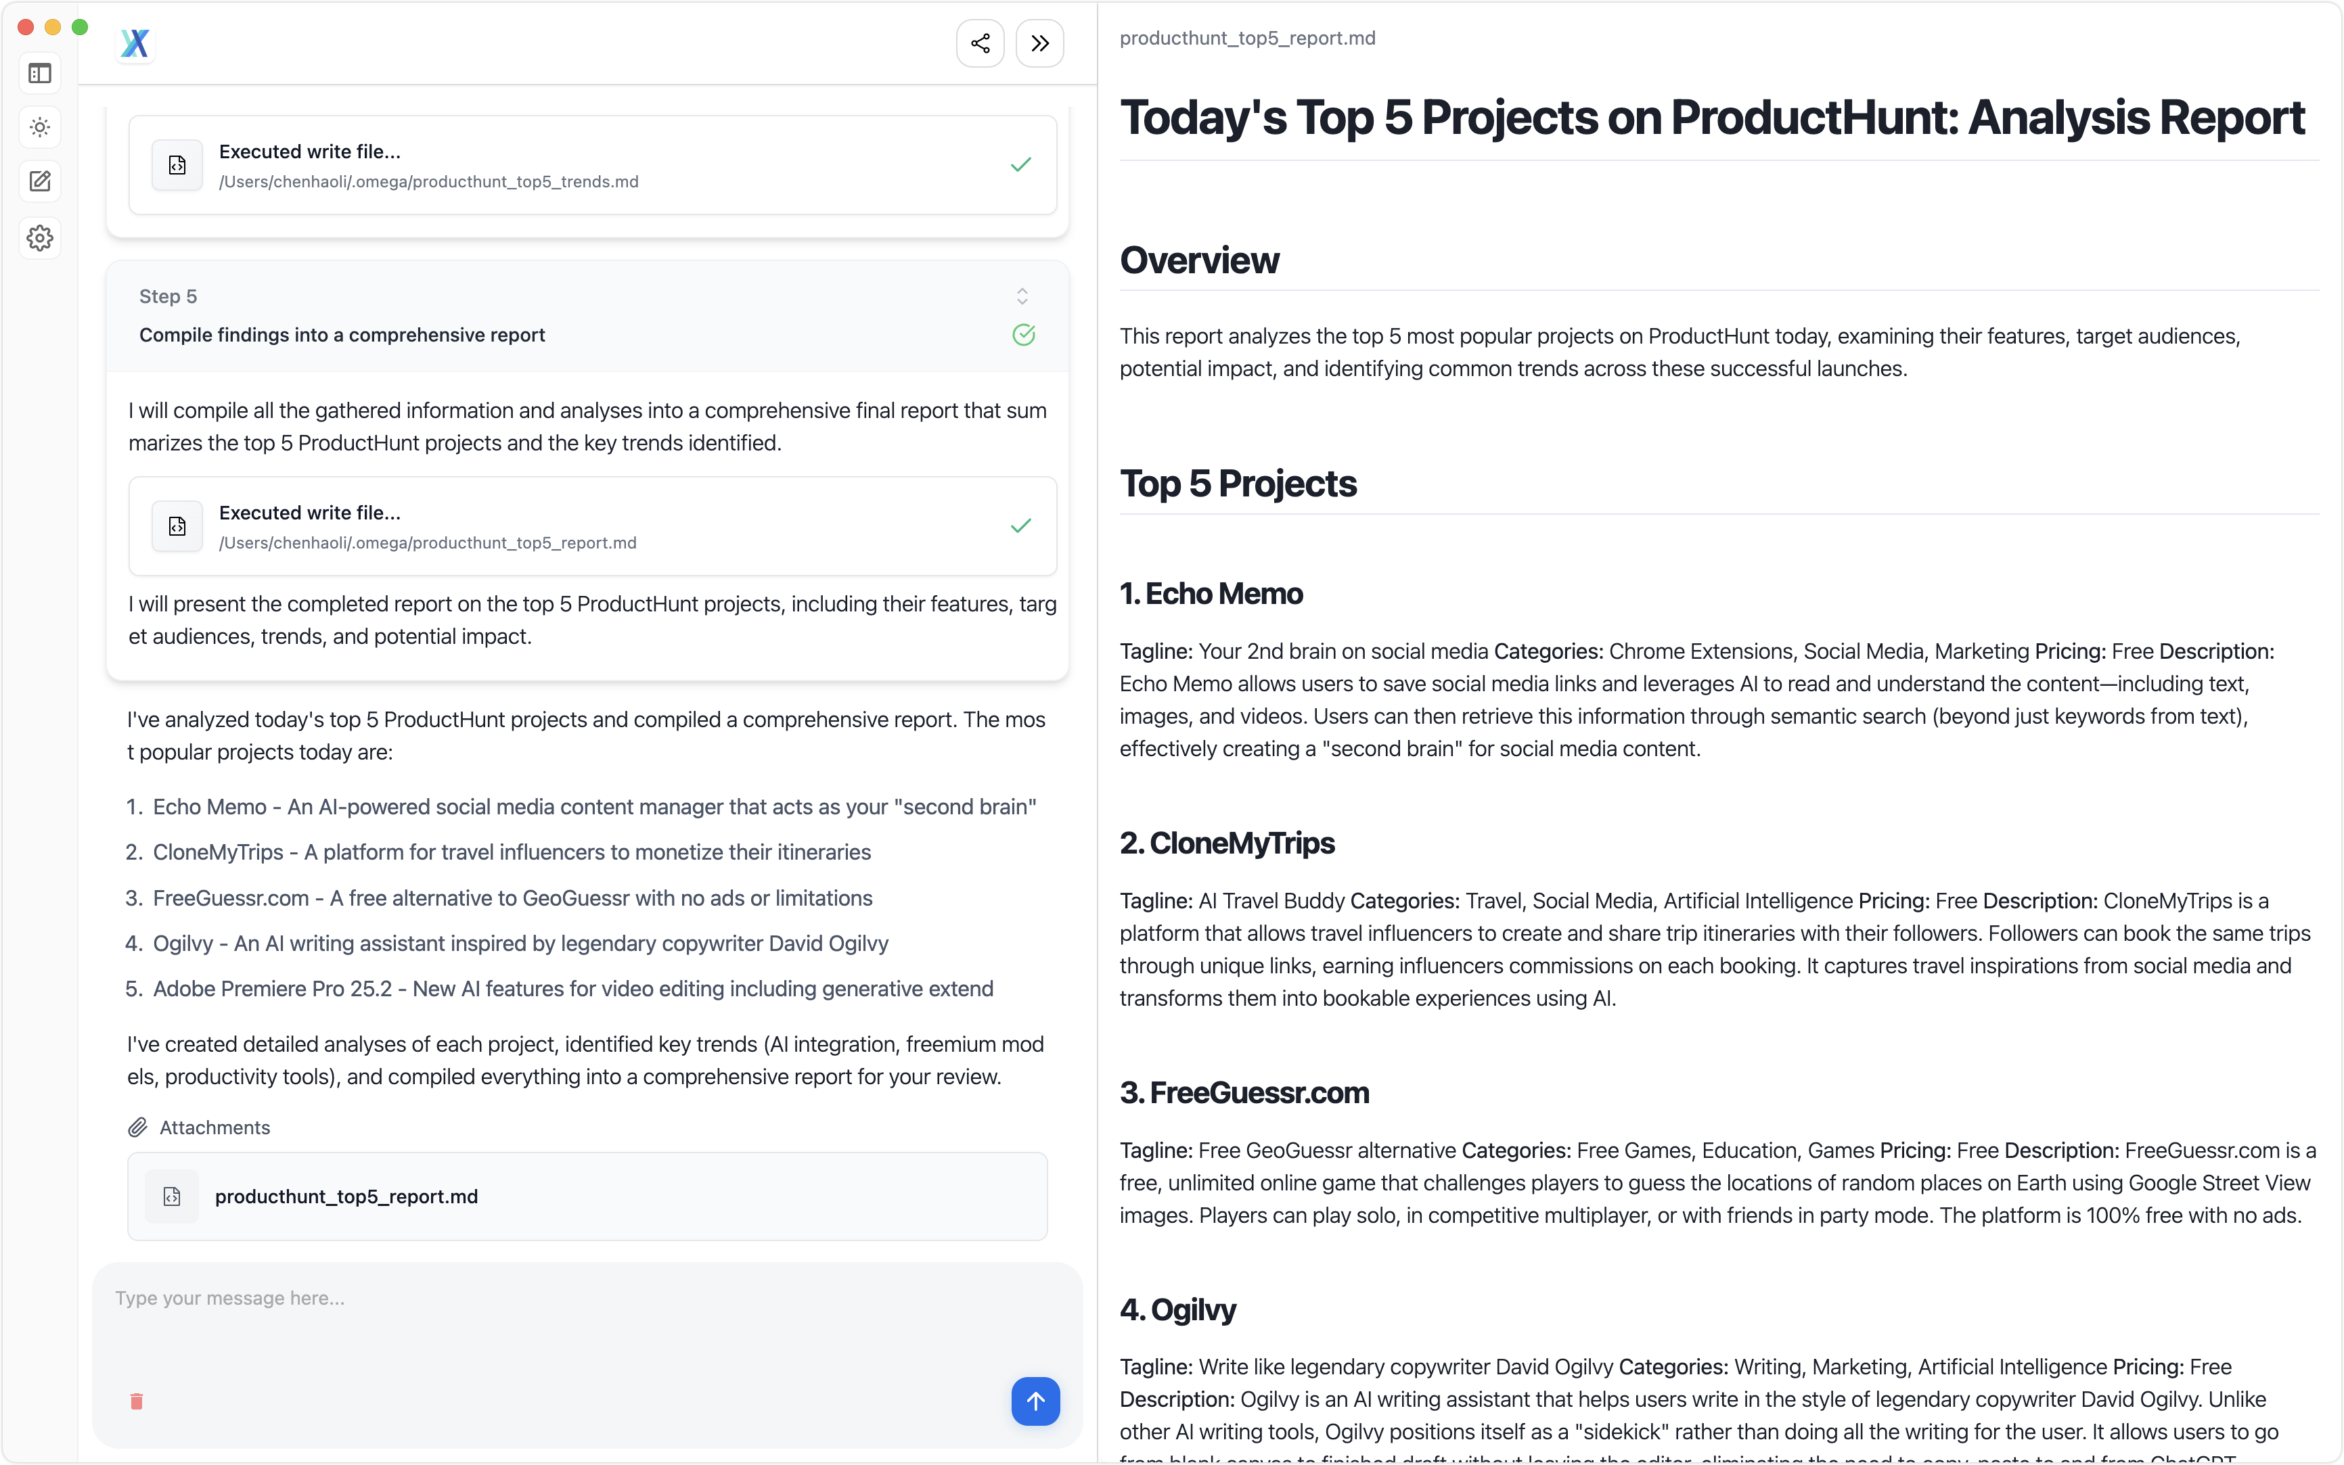The height and width of the screenshot is (1465, 2344).
Task: Click file icon of report attachment
Action: (x=173, y=1196)
